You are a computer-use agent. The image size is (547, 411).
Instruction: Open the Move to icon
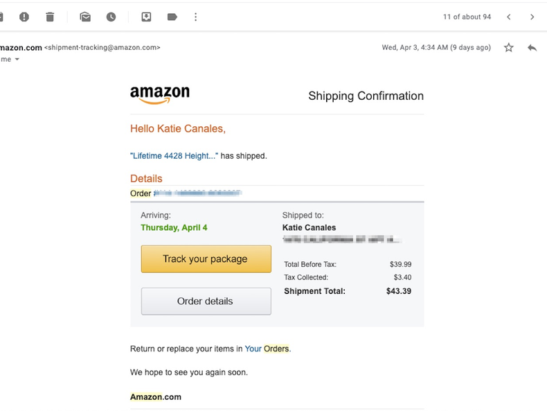point(146,17)
